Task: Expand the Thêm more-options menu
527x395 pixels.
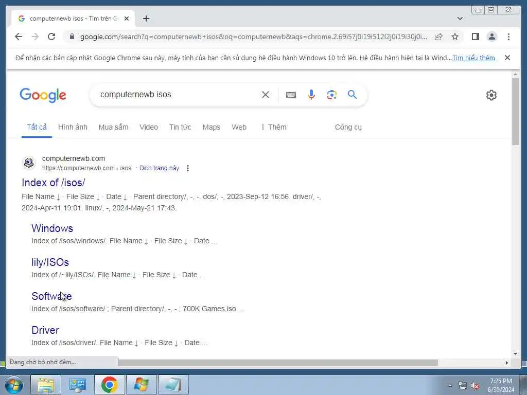Action: (274, 127)
